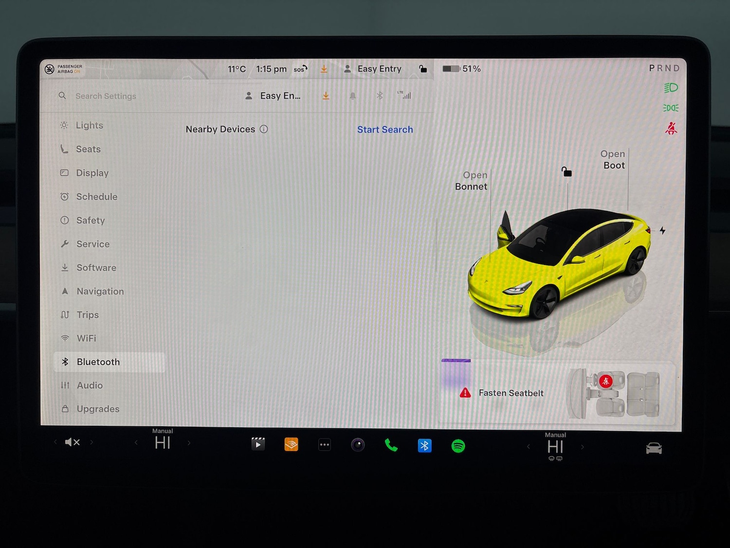Tap Open Boot to open the trunk

pos(613,160)
